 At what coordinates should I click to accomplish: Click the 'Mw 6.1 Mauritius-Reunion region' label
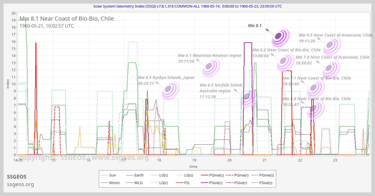pos(210,55)
